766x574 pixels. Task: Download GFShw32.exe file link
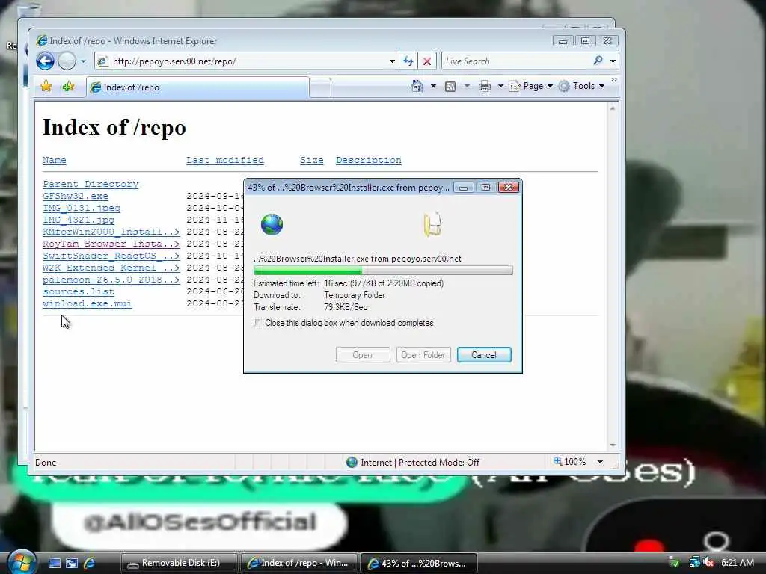click(x=76, y=196)
